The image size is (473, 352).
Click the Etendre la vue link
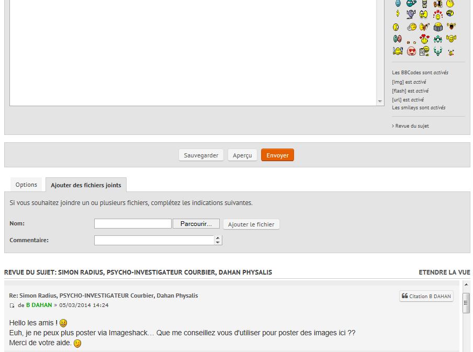click(x=444, y=272)
